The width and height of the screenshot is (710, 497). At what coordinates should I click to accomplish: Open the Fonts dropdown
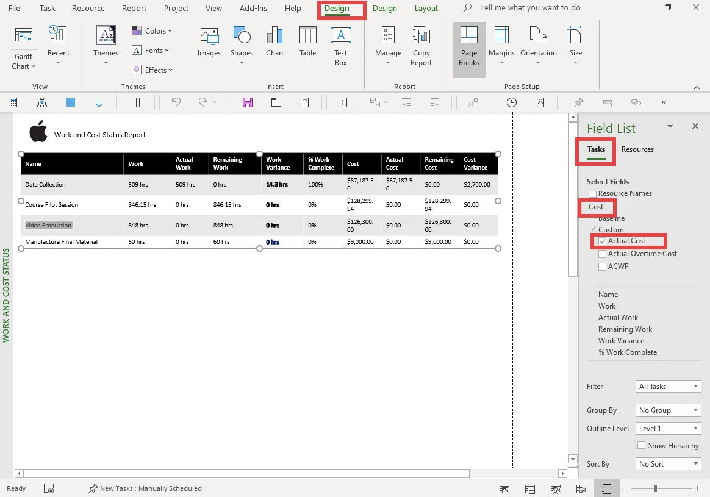(150, 50)
